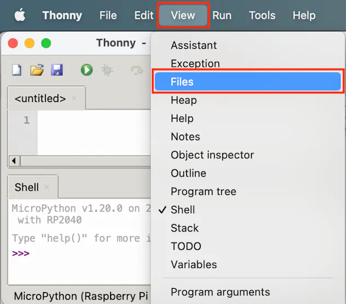Image resolution: width=346 pixels, height=304 pixels.
Task: Click into the editor on line 1
Action: coord(93,121)
